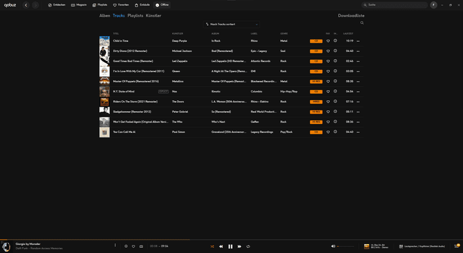Click the back navigation arrow
The image size is (463, 253).
tap(26, 5)
